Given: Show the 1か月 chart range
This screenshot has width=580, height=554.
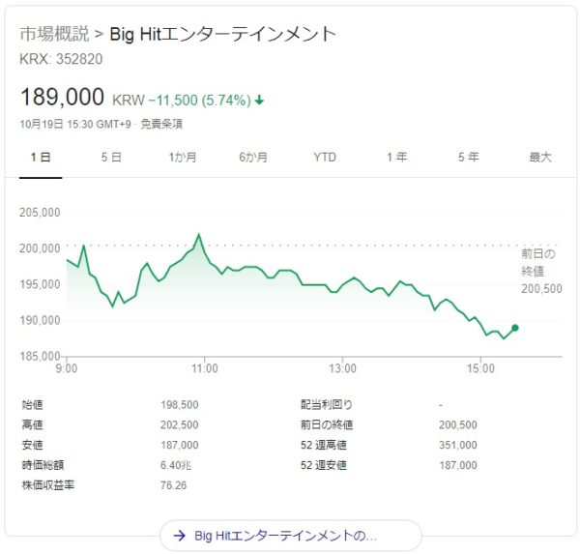Looking at the screenshot, I should (183, 158).
